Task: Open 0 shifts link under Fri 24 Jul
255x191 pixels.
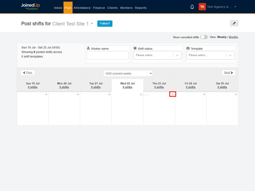Action: pos(190,87)
